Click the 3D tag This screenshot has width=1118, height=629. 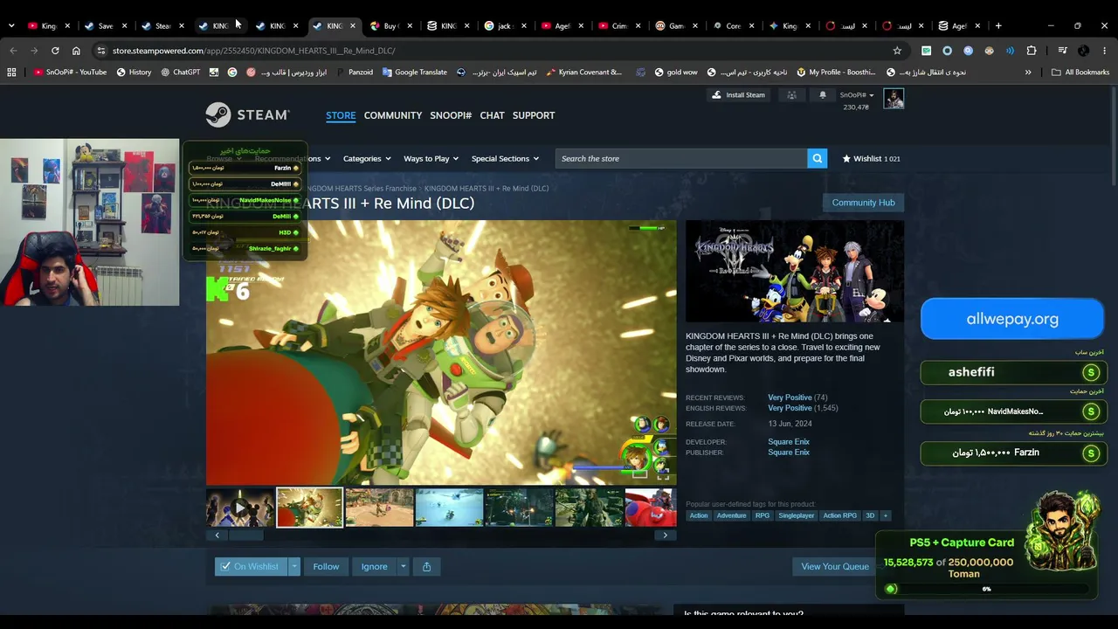(x=870, y=515)
